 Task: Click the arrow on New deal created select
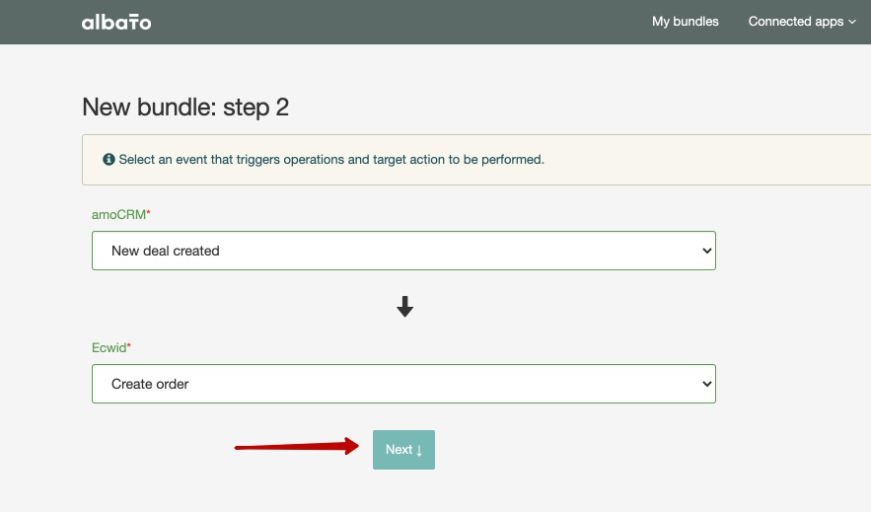[x=705, y=251]
